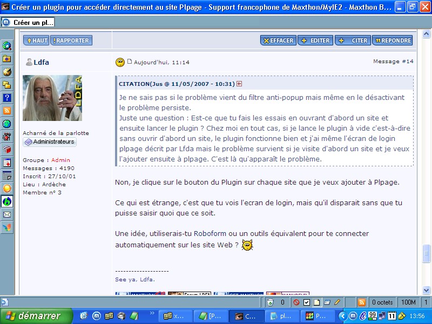
Task: Click the 'Admin' group text
Action: [60, 160]
